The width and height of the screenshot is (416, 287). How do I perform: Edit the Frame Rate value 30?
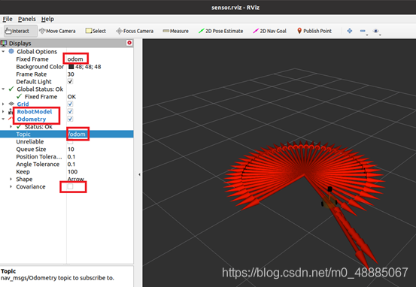tap(71, 74)
